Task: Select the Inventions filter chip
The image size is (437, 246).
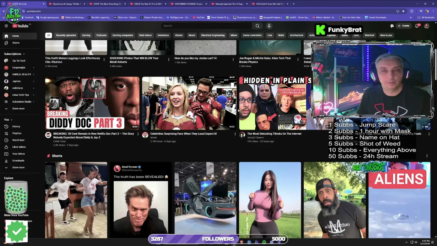Action: 163,35
